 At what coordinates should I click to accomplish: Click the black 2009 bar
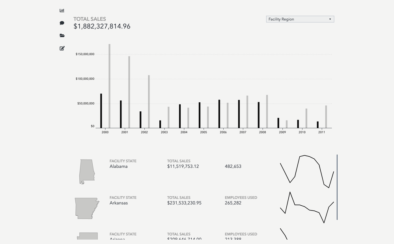click(x=278, y=123)
